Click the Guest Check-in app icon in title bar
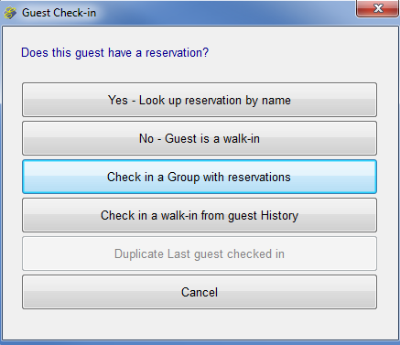The image size is (400, 345). click(x=10, y=13)
